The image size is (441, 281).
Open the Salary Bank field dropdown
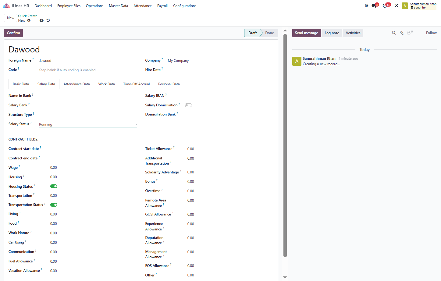pos(88,105)
